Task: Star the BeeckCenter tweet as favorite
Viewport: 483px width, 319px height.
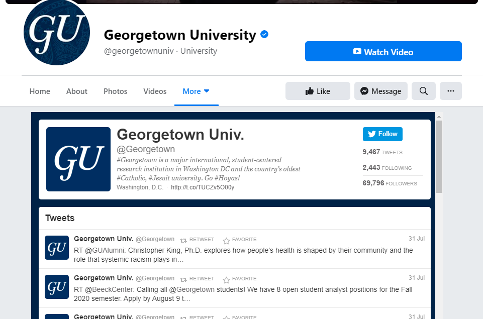Action: coord(226,280)
